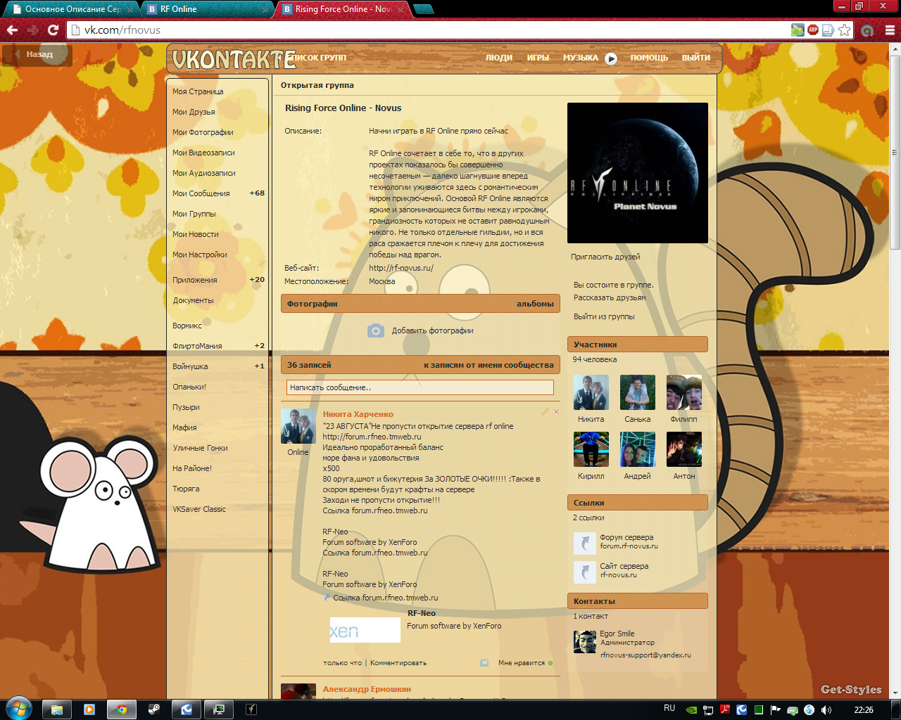This screenshot has width=901, height=720.
Task: Open member Никита's avatar in Участники
Action: pos(591,392)
